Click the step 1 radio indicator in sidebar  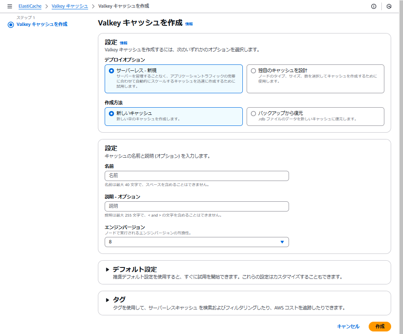coord(10,25)
